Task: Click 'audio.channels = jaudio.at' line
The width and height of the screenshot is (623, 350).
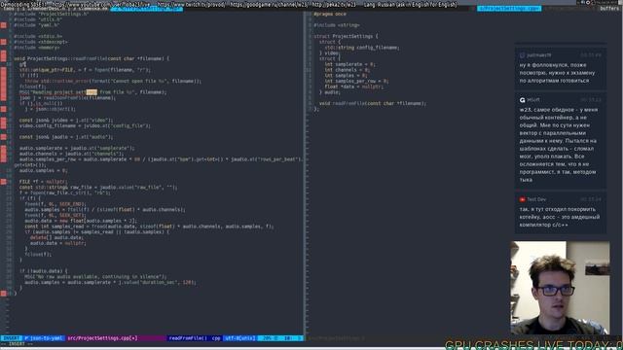Action: (71, 154)
